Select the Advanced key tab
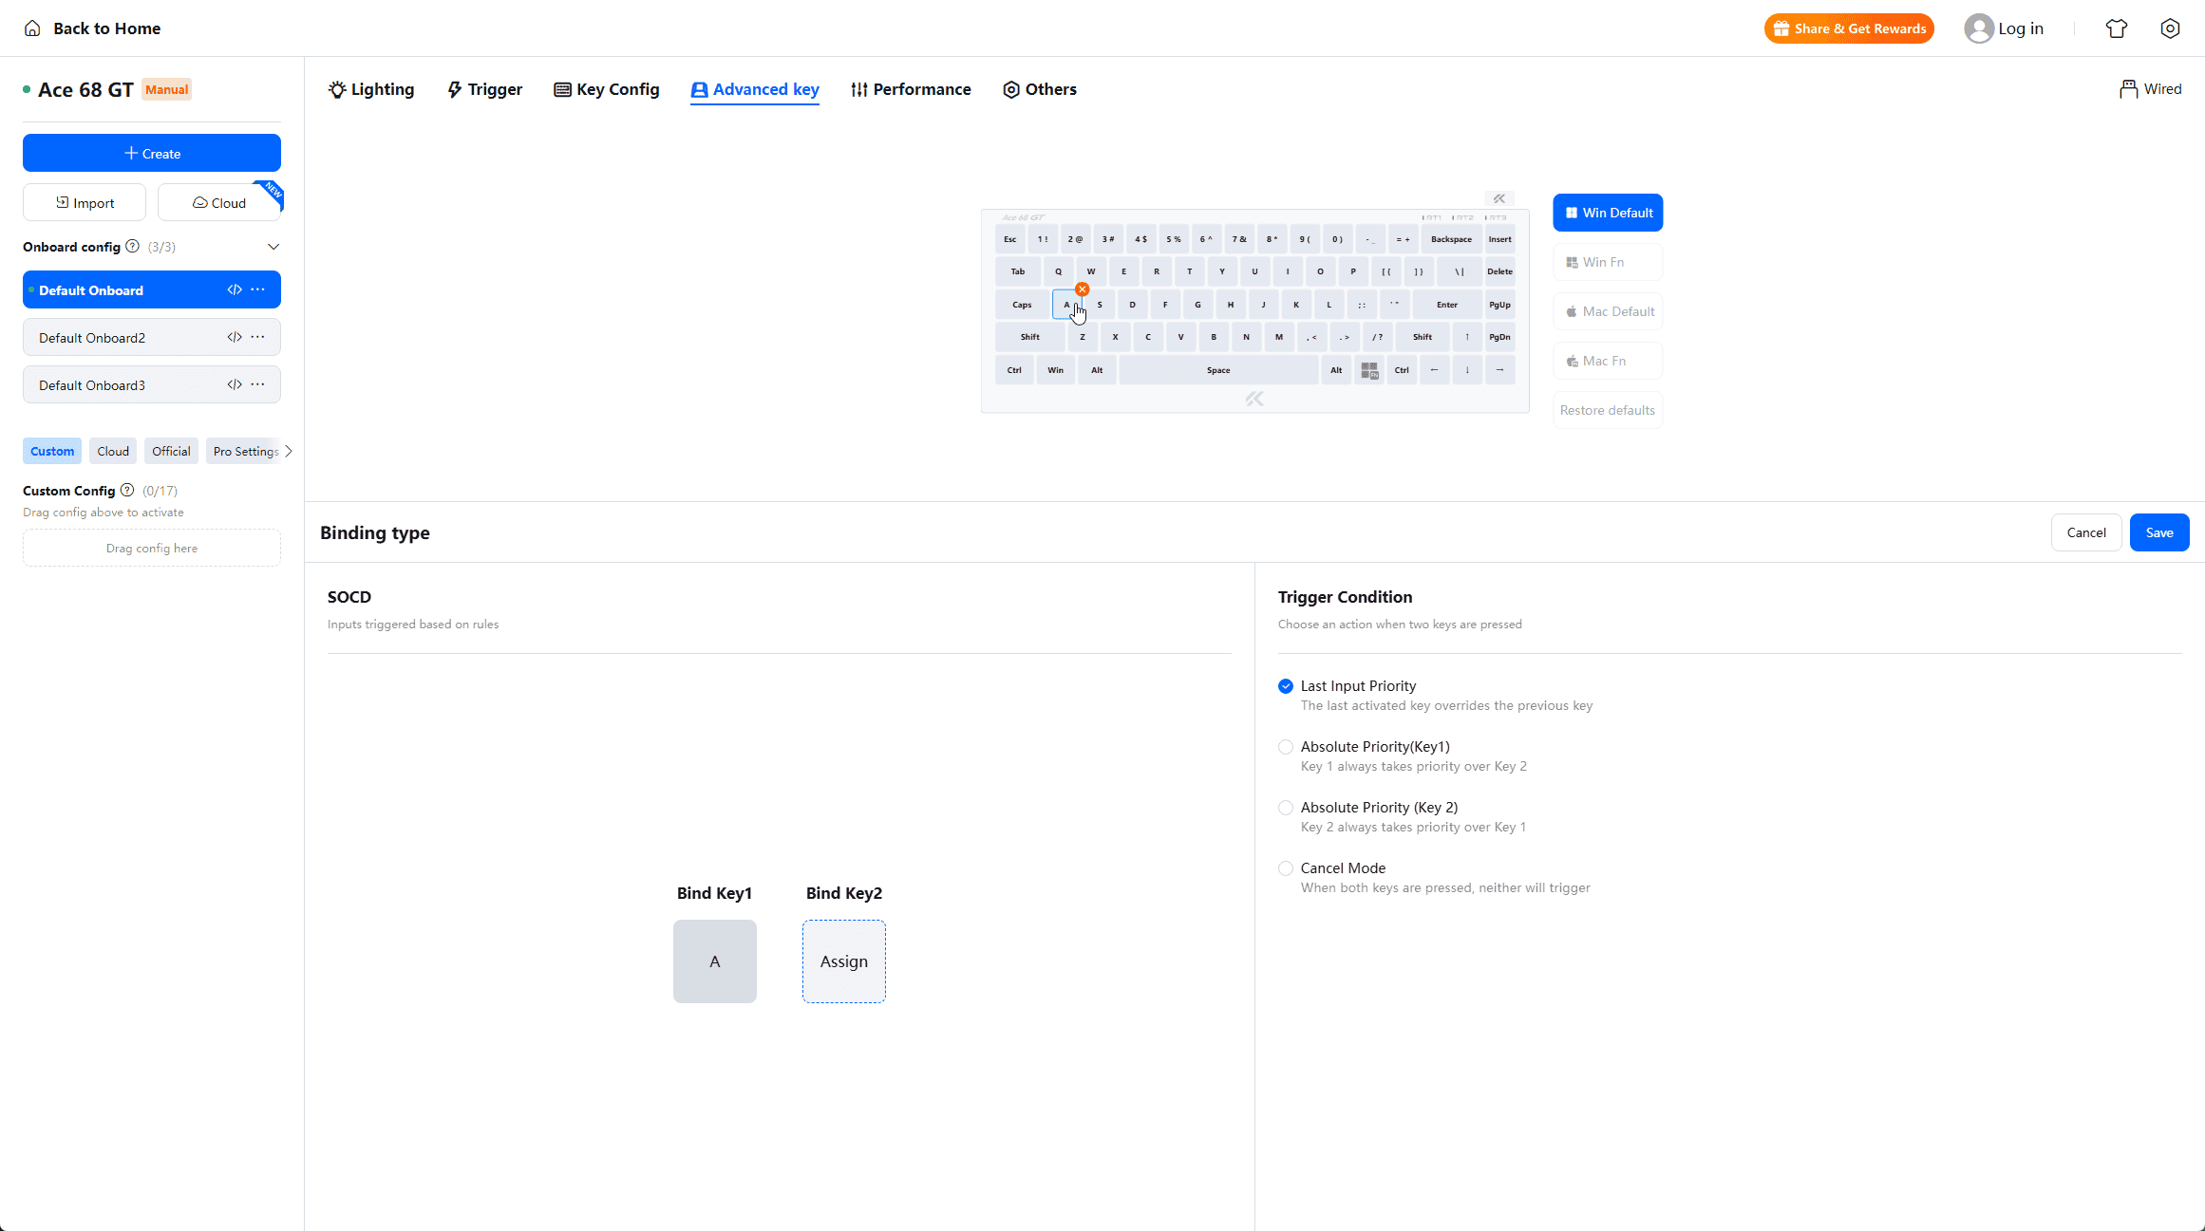 point(755,89)
